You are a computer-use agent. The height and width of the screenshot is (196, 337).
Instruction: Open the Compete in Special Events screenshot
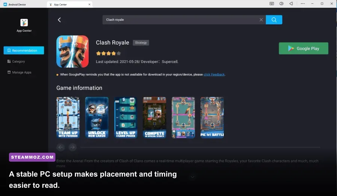[x=154, y=118]
